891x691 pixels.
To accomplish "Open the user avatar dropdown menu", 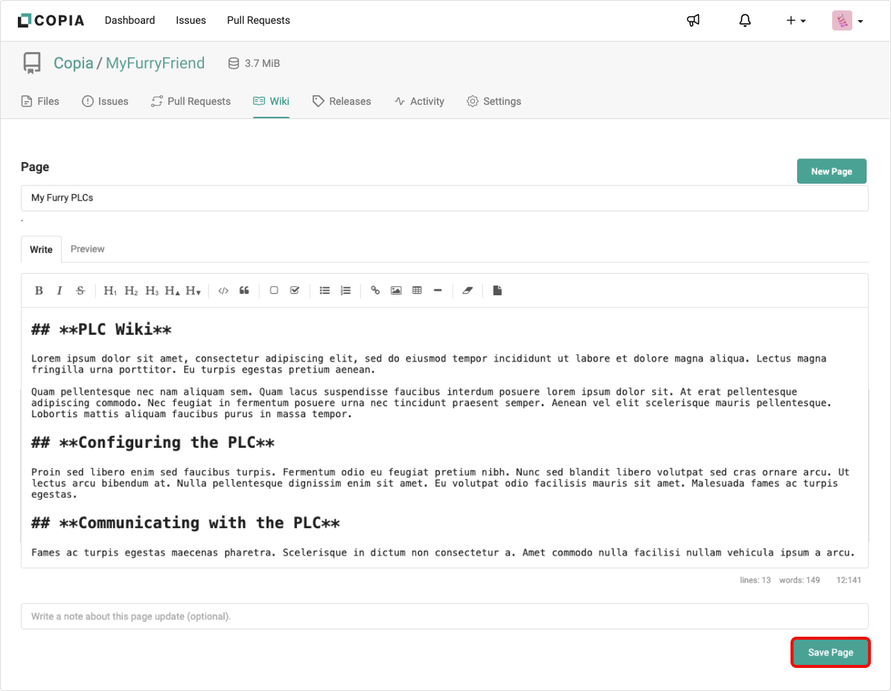I will coord(848,21).
